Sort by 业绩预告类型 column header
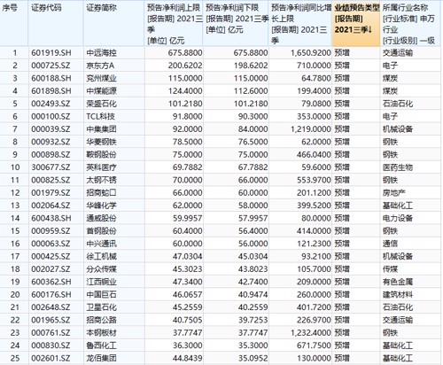This screenshot has height=365, width=443. [x=356, y=23]
